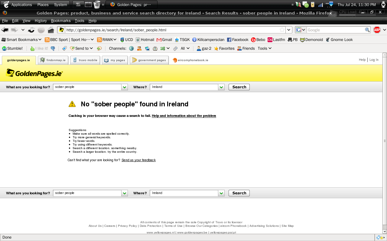
Task: Click the StumbleUpon thumbs-down icon
Action: click(53, 49)
